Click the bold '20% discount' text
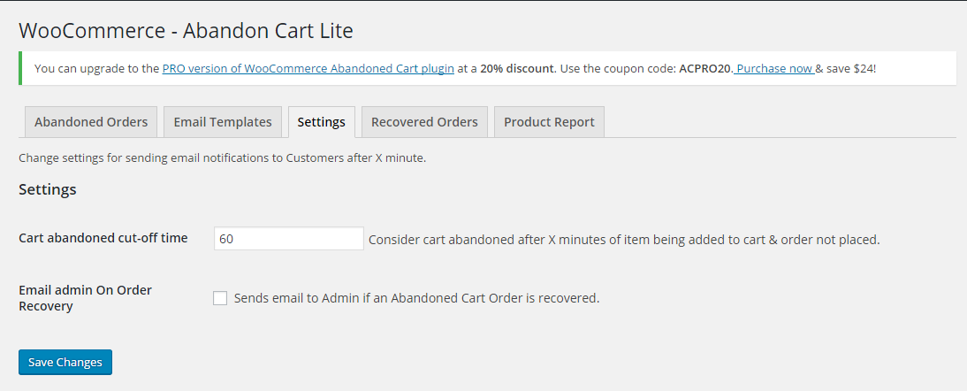This screenshot has height=391, width=967. coord(517,68)
